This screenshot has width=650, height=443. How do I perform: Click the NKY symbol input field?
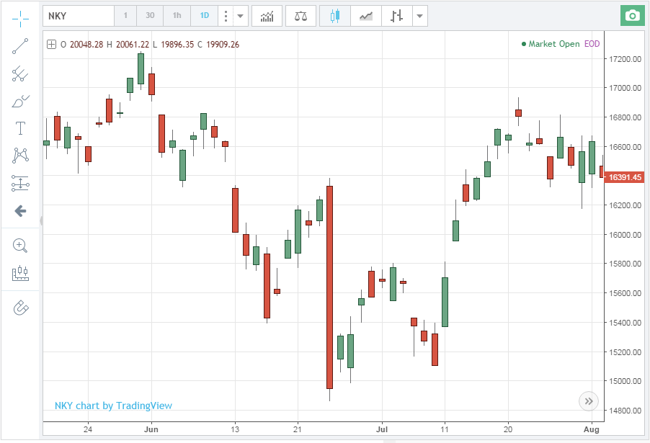78,16
